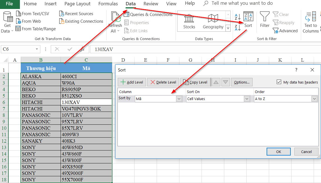Toggle My data has headers checkbox
Image resolution: width=321 pixels, height=183 pixels.
point(279,82)
